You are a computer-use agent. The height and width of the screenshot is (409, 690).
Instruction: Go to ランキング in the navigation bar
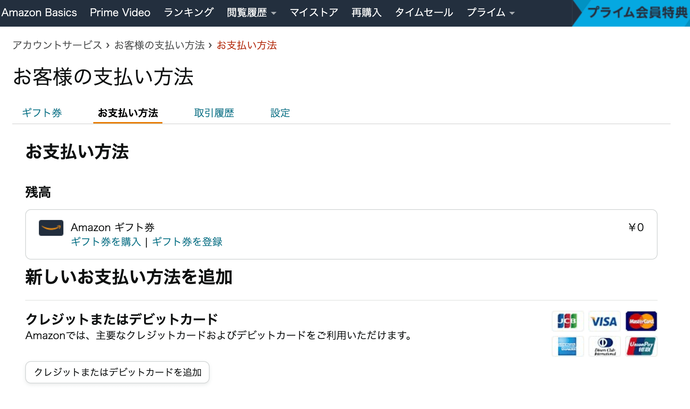(189, 13)
